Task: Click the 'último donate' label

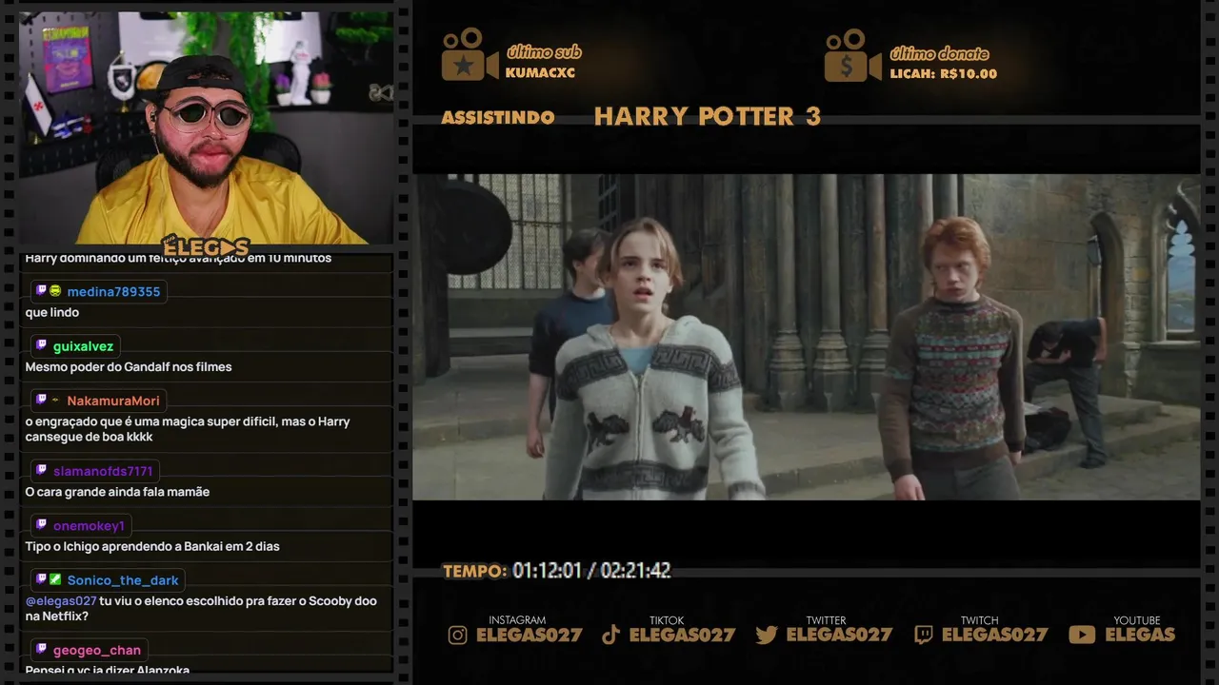Action: click(x=939, y=54)
